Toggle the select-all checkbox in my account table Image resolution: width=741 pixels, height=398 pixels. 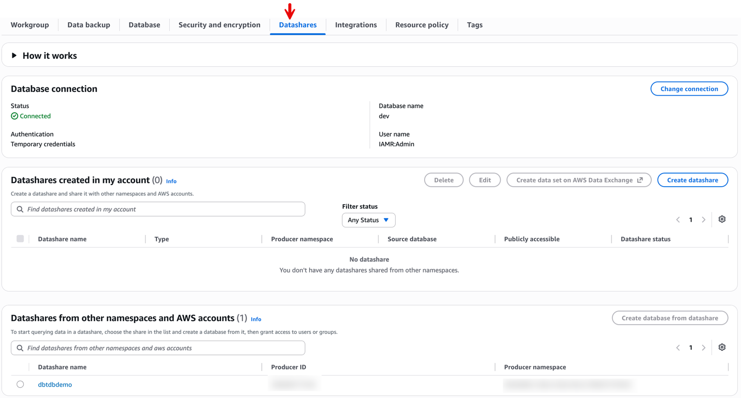(20, 239)
